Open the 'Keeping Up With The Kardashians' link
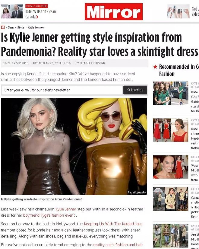199x249 pixels. pyautogui.click(x=113, y=224)
